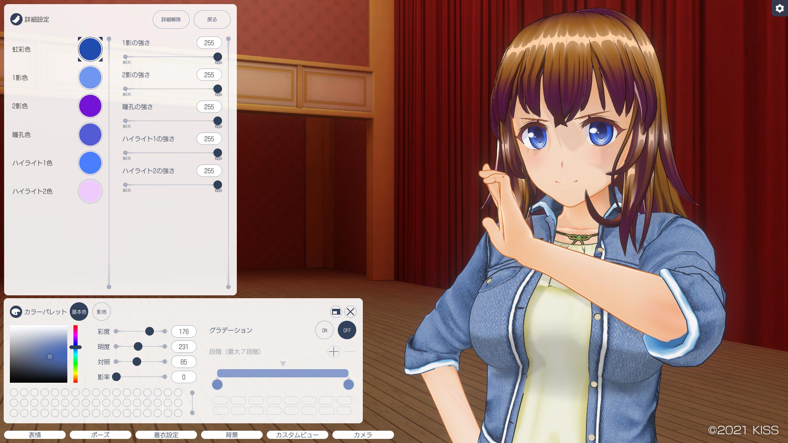Open the 背景 menu

click(232, 435)
